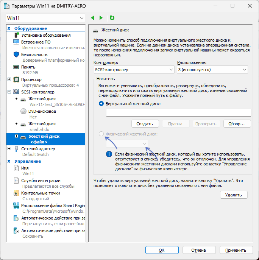Click the Smart Paging file location icon
This screenshot has width=259, height=260.
click(x=16, y=206)
